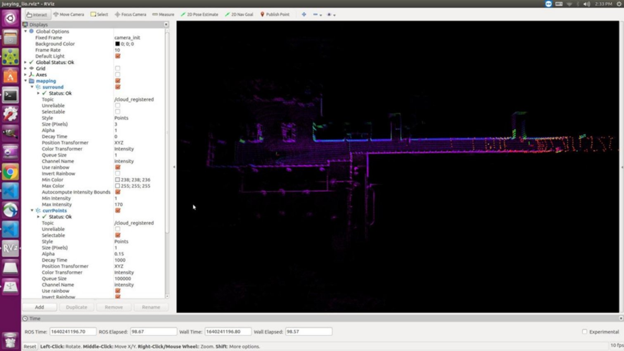Select the Interact tool
This screenshot has height=351, width=624.
tap(37, 14)
